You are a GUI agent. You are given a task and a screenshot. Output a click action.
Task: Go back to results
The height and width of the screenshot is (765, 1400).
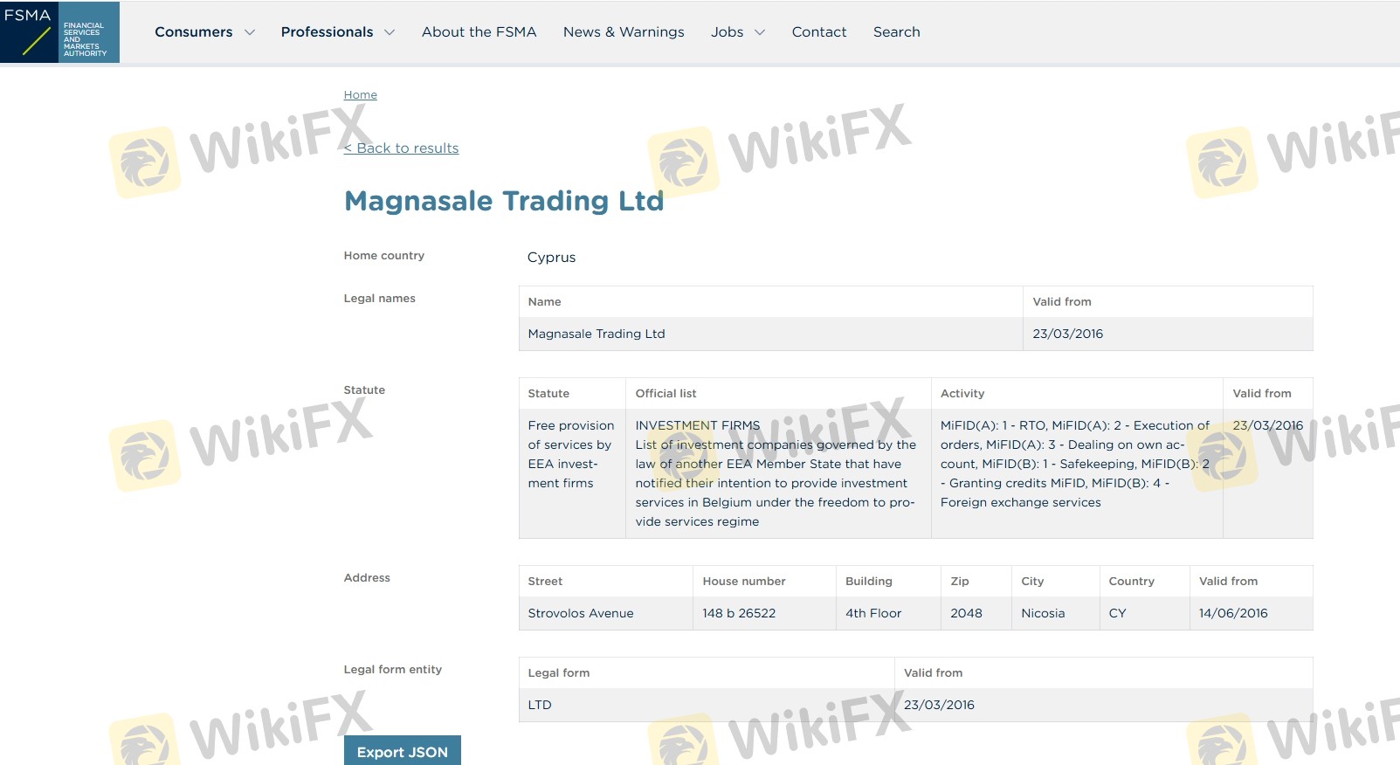coord(402,148)
